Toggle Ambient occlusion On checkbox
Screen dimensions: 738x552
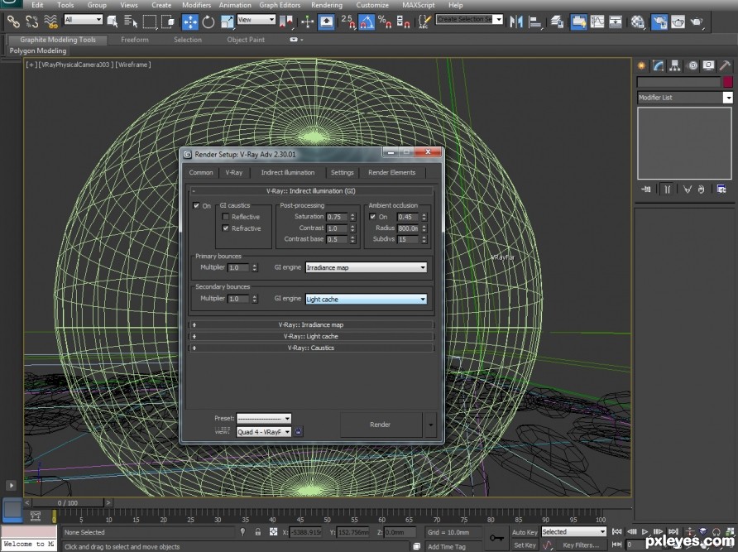372,217
